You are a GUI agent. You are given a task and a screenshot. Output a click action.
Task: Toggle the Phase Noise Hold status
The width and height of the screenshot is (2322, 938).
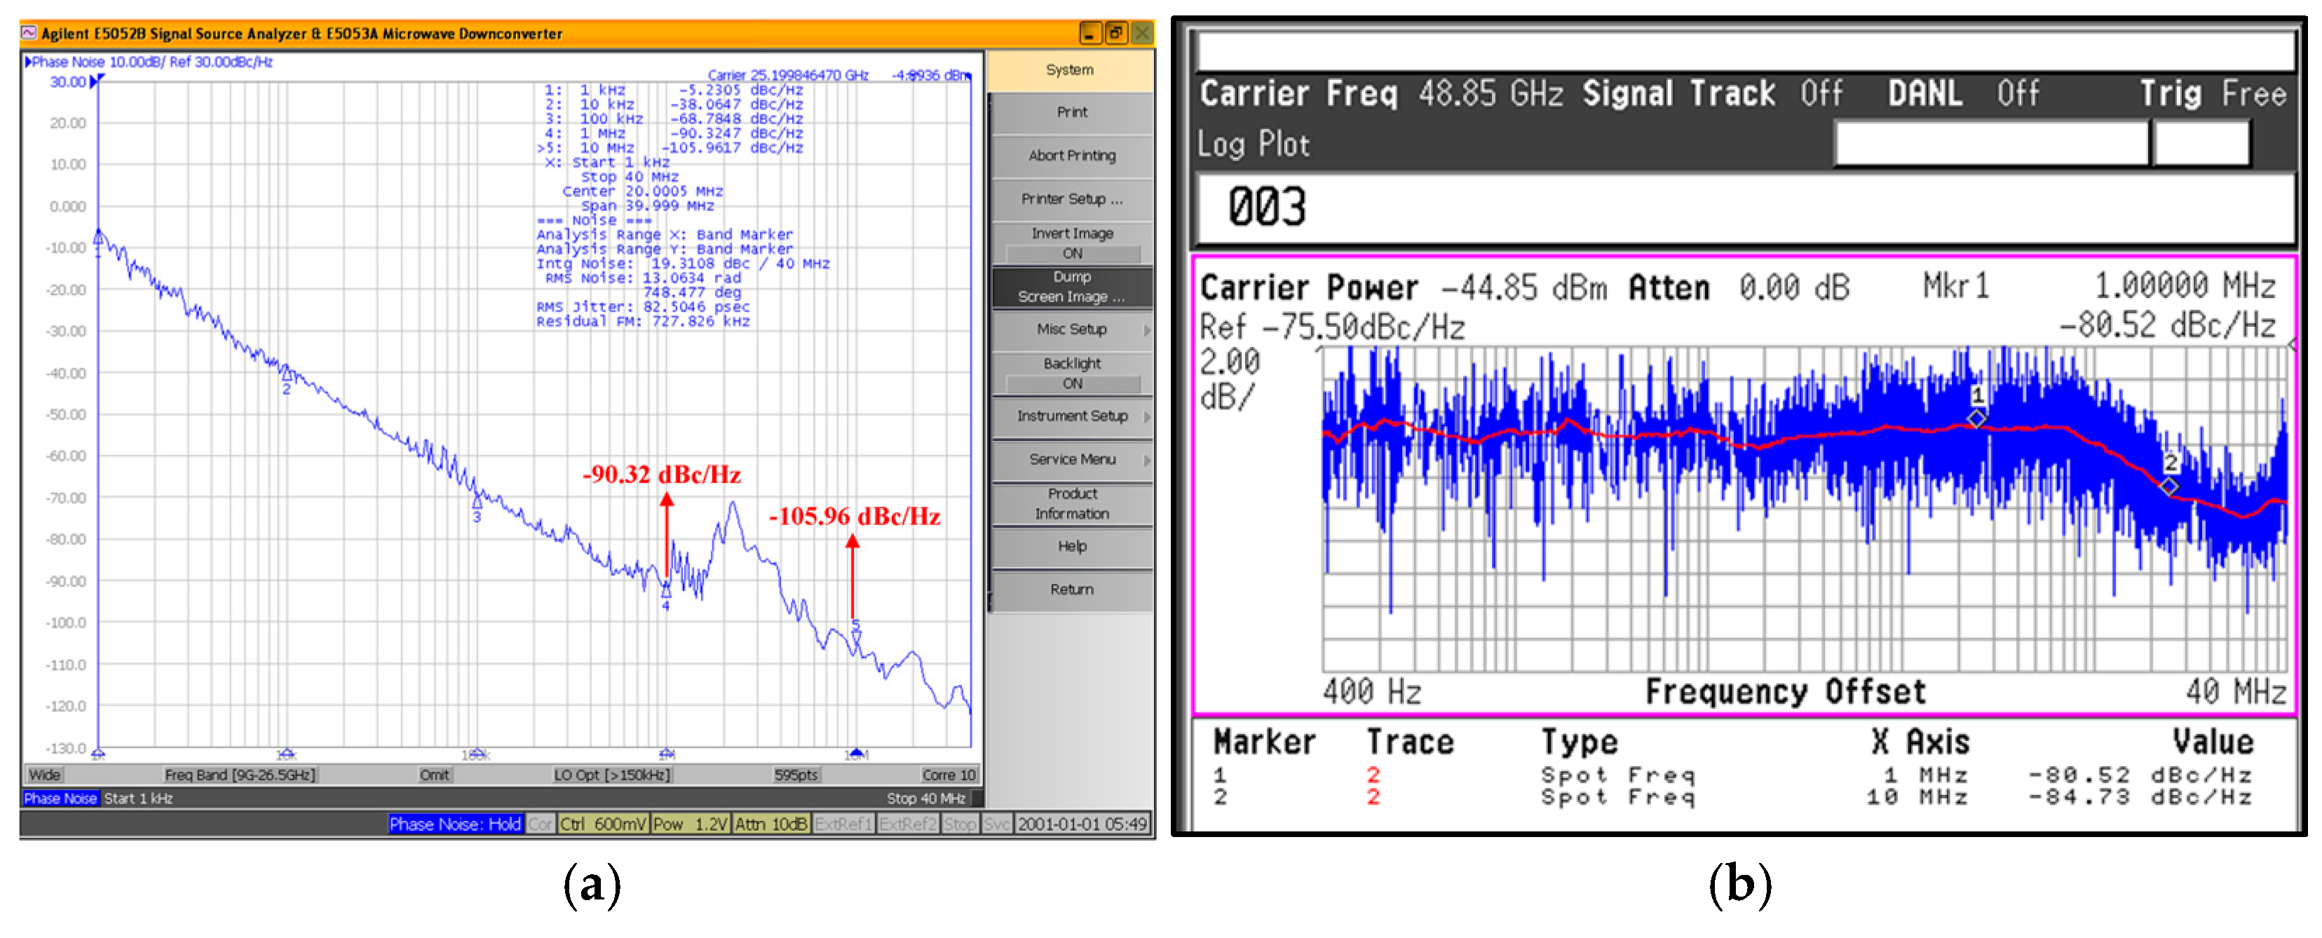[454, 824]
